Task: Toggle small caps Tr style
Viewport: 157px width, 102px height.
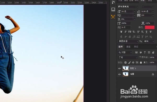Action: (x=134, y=32)
